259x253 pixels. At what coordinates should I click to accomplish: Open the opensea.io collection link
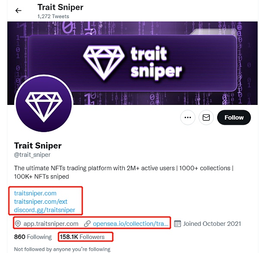[x=130, y=224]
